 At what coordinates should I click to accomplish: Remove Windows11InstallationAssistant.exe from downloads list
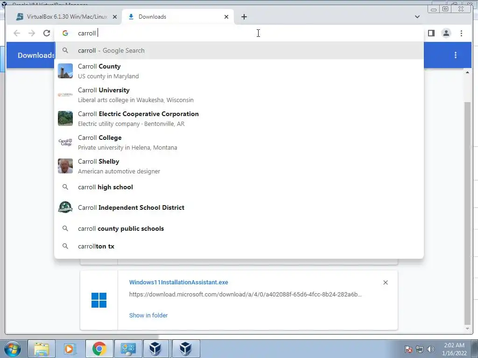[385, 282]
